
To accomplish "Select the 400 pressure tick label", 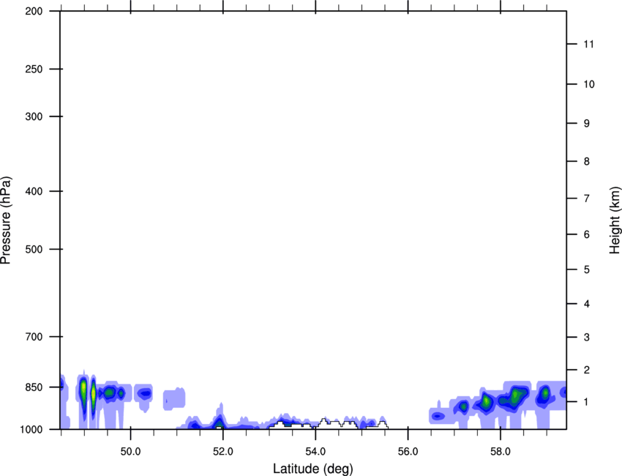I will tap(34, 191).
